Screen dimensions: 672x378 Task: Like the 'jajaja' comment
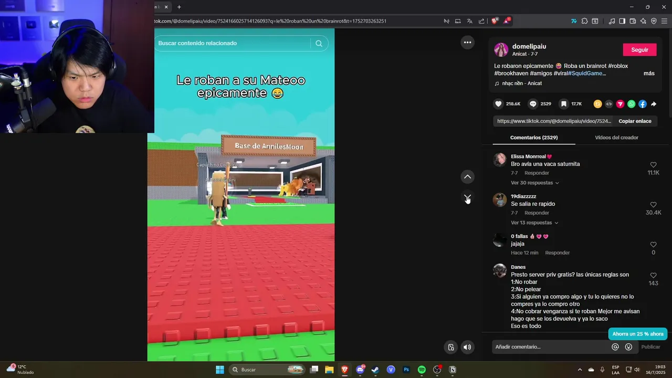pyautogui.click(x=653, y=245)
